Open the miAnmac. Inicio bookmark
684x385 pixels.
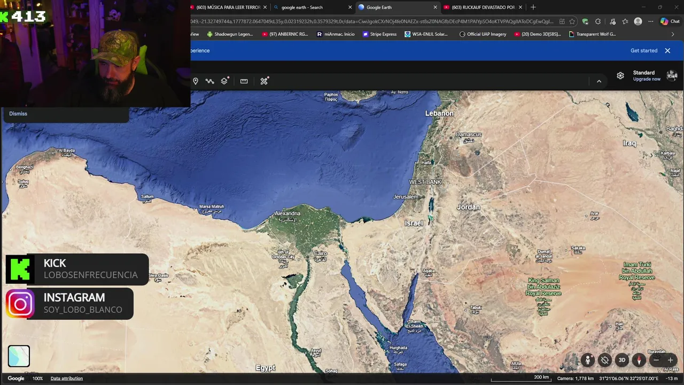click(x=336, y=34)
